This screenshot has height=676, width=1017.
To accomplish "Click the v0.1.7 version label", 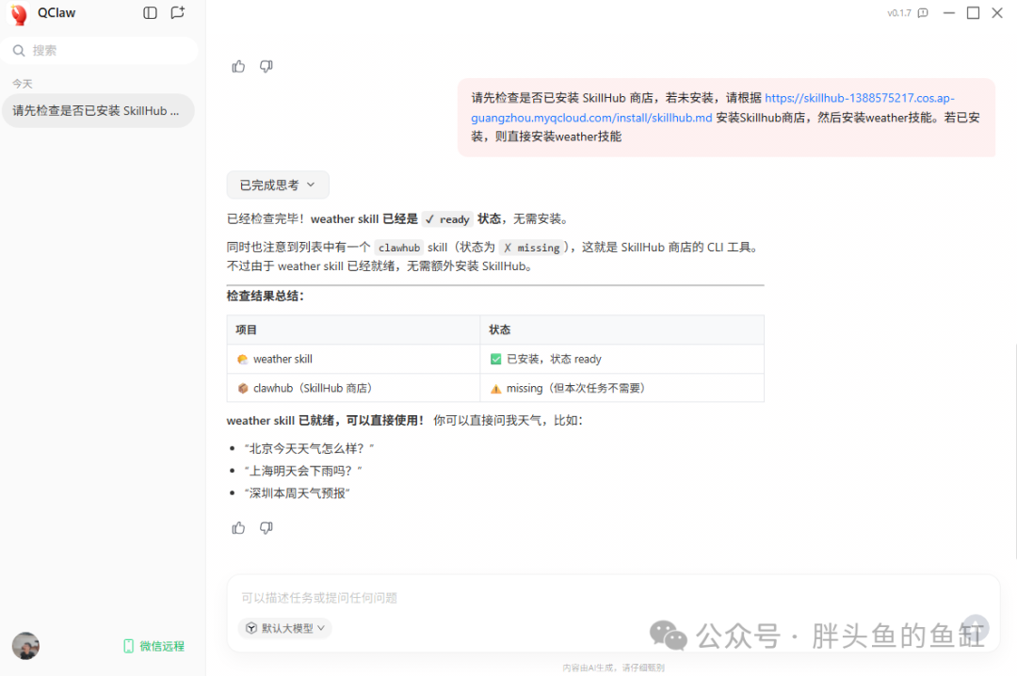I will 899,13.
